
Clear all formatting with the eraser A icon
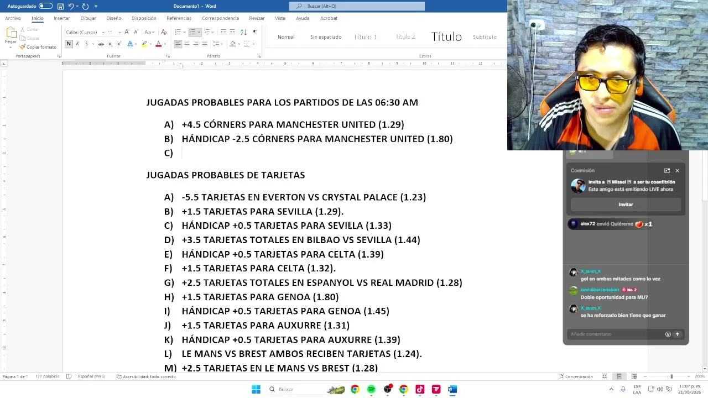(x=164, y=32)
